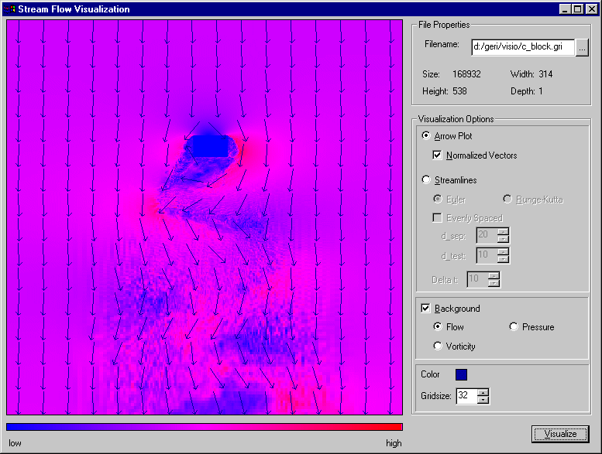Choose Vorticity as background type
Screen dimensions: 602x454
point(439,346)
